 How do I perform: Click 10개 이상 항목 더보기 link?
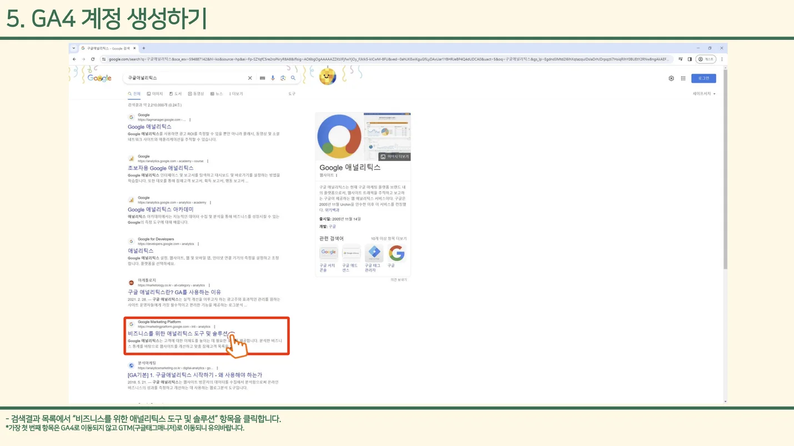[x=389, y=239]
